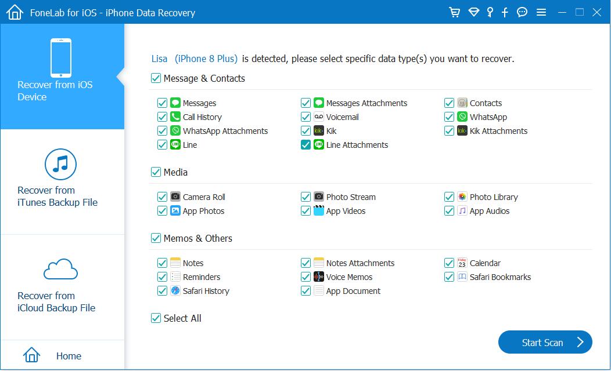Click the Start Scan button
This screenshot has width=611, height=371.
pyautogui.click(x=545, y=342)
